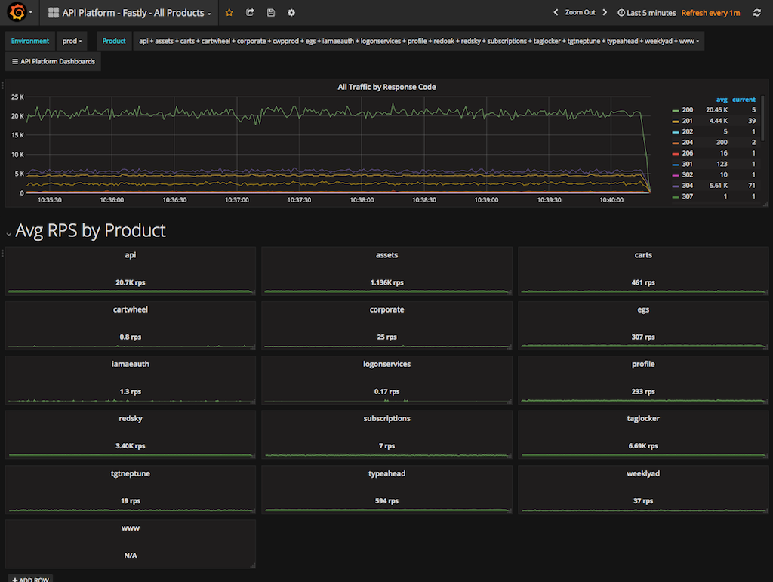This screenshot has width=773, height=582.
Task: Click the row options handle beside traffic graph
Action: point(2,85)
